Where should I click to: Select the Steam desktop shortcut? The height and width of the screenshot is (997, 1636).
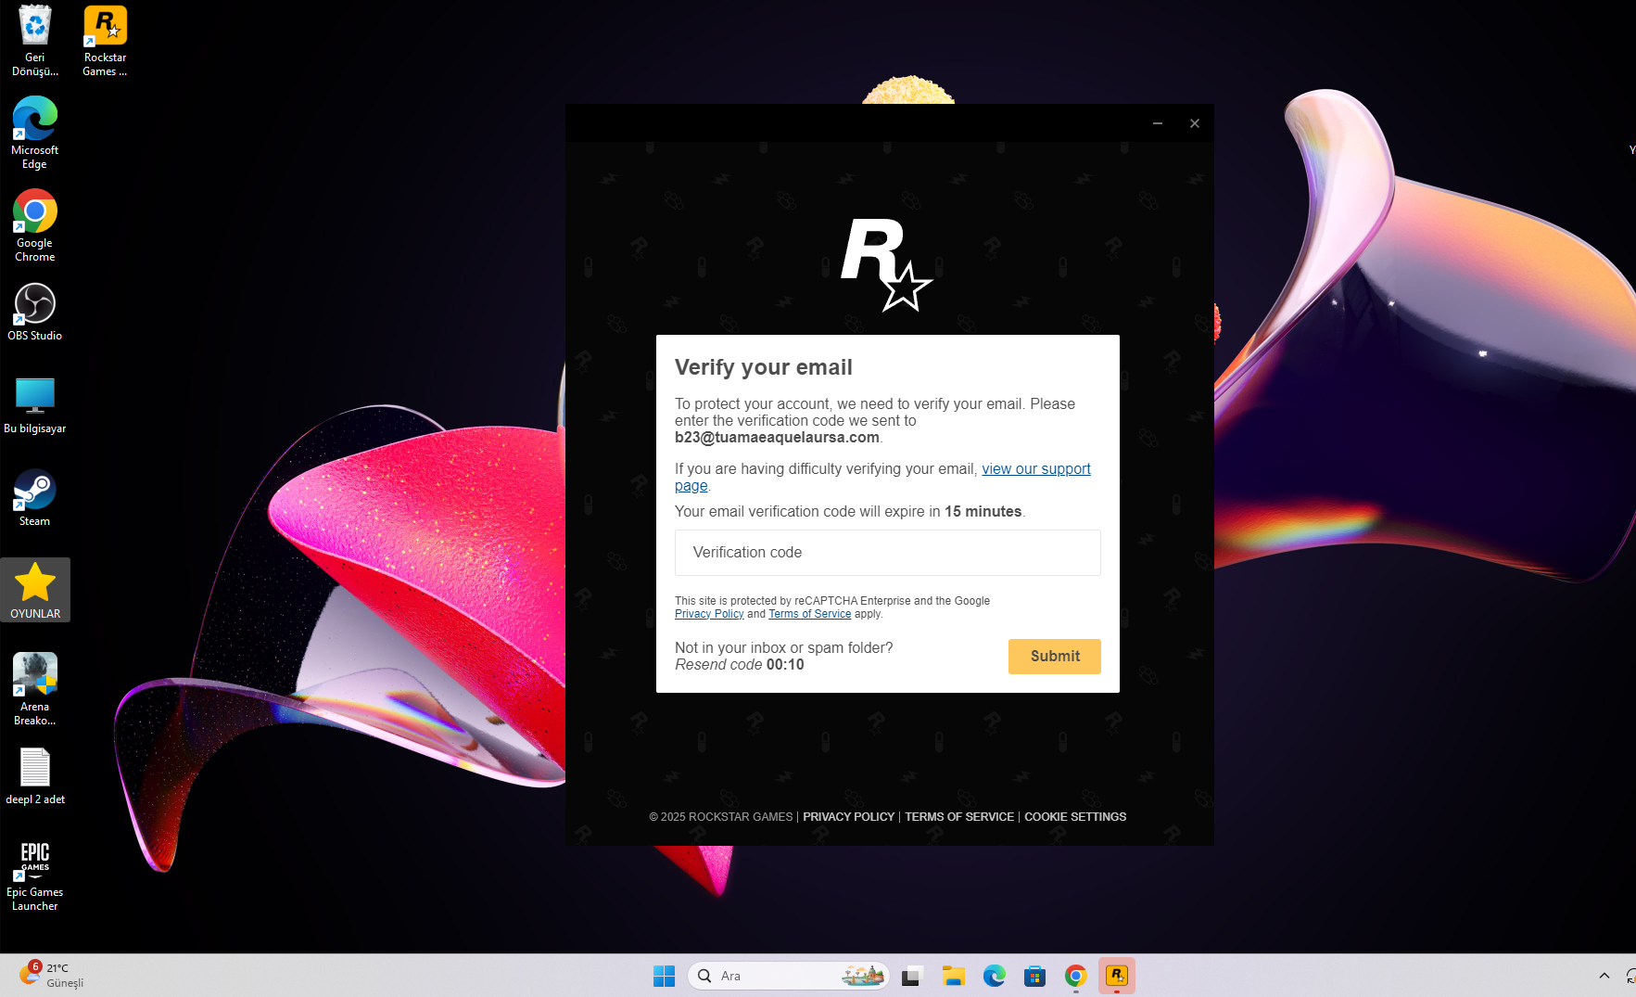tap(35, 497)
